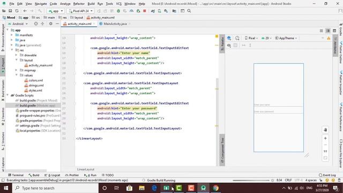343x193 pixels.
Task: Open Chrome from the Windows taskbar
Action: pos(215,188)
